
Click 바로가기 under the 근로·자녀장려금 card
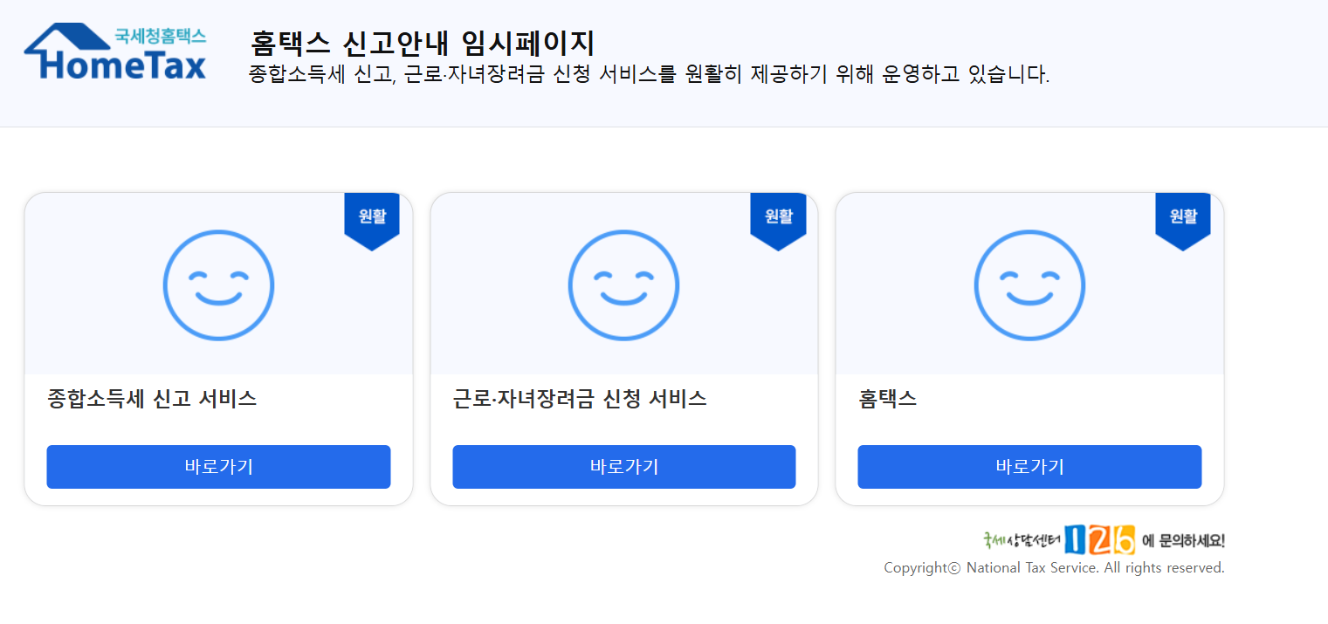(x=623, y=467)
